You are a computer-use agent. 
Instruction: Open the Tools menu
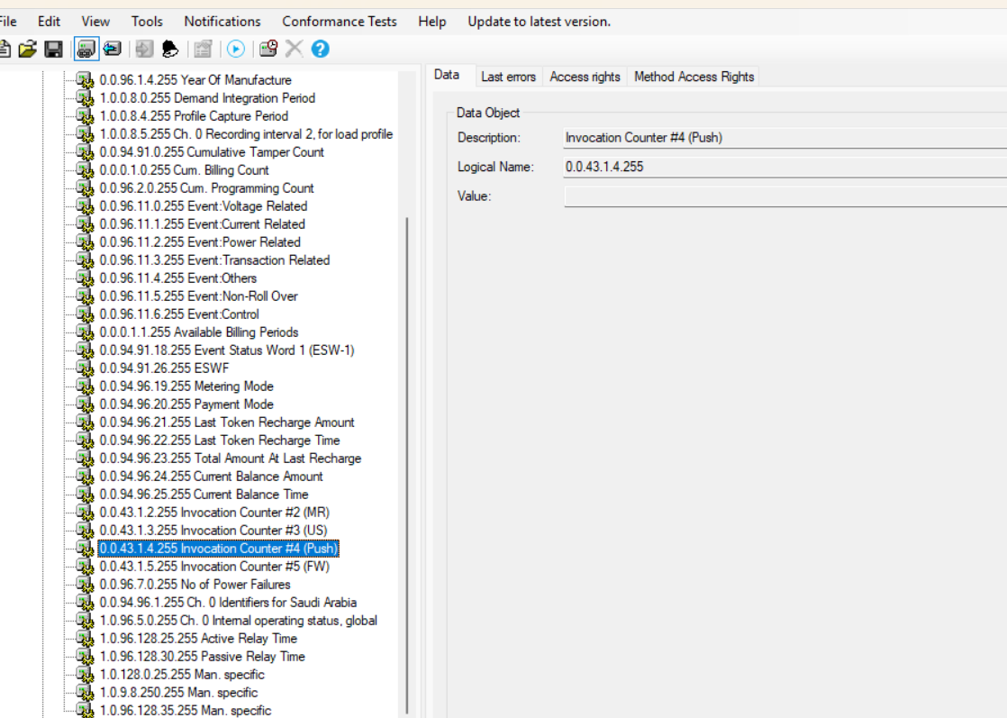[147, 22]
